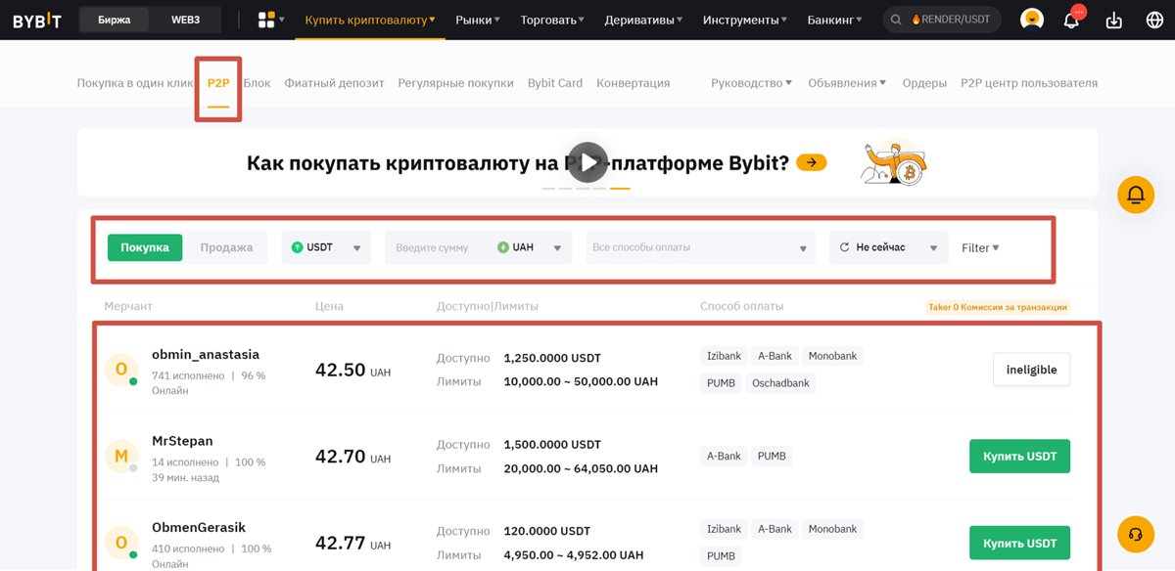Screen dimensions: 1175x571
Task: Open the Bybit Card tab
Action: click(x=555, y=83)
